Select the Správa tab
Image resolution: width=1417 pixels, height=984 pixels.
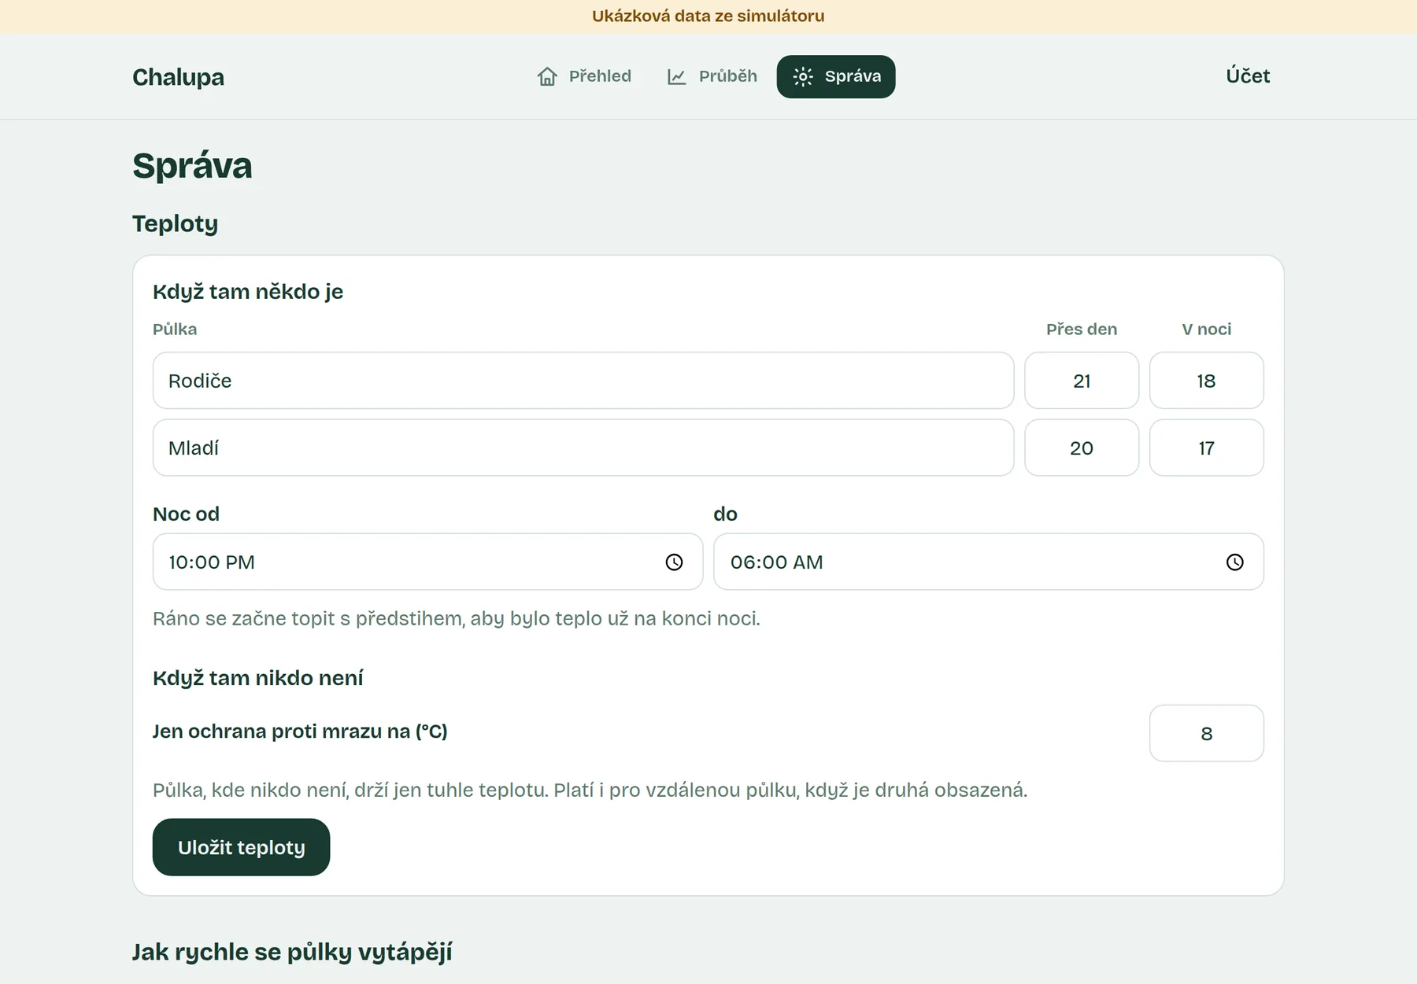[836, 76]
